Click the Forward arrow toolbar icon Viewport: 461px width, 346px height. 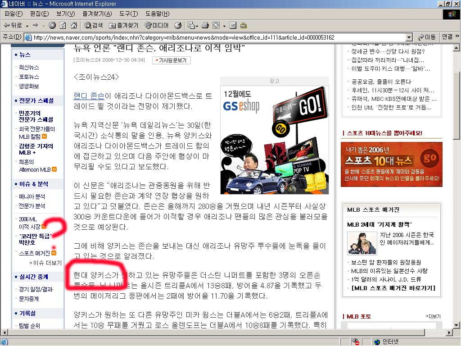(36, 26)
